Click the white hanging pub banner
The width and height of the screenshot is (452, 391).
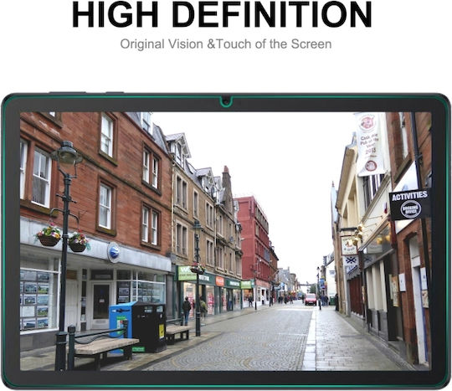click(x=371, y=144)
